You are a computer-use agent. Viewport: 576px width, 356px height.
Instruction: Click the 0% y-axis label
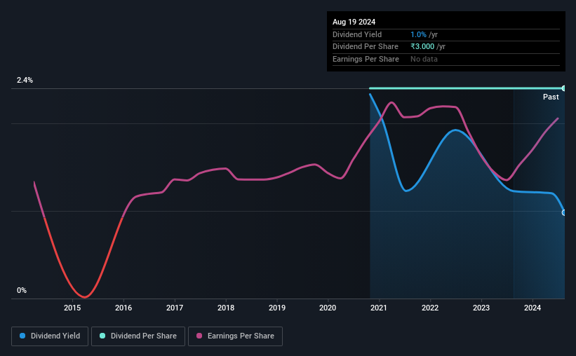22,290
